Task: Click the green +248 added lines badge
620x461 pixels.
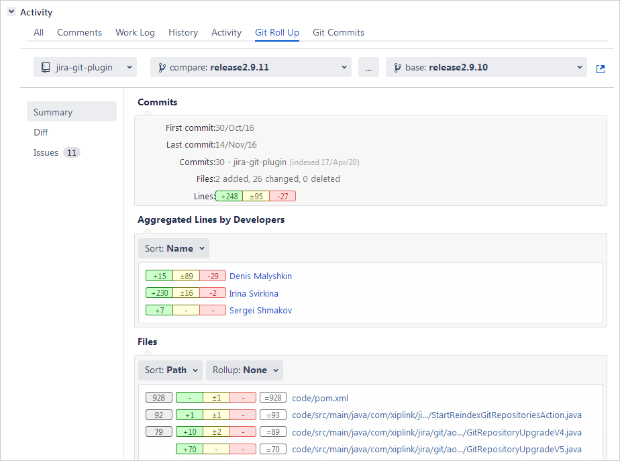Action: click(x=229, y=196)
